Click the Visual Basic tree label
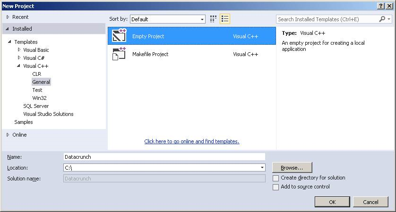396x212 pixels. [x=36, y=50]
